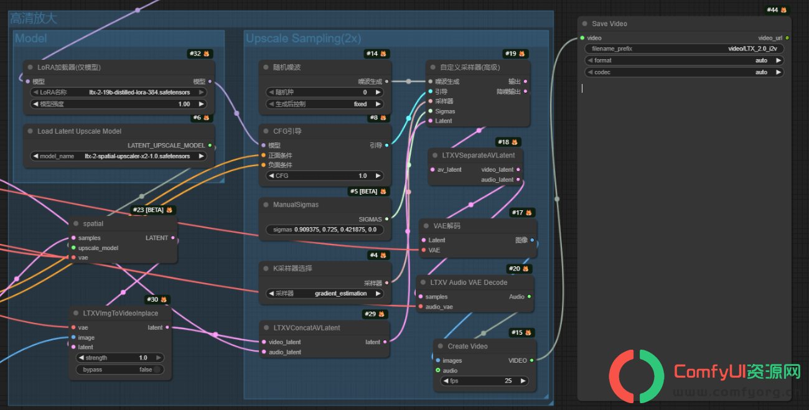Image resolution: width=809 pixels, height=410 pixels.
Task: Open the 生成后控制 fixed dropdown
Action: click(x=324, y=104)
